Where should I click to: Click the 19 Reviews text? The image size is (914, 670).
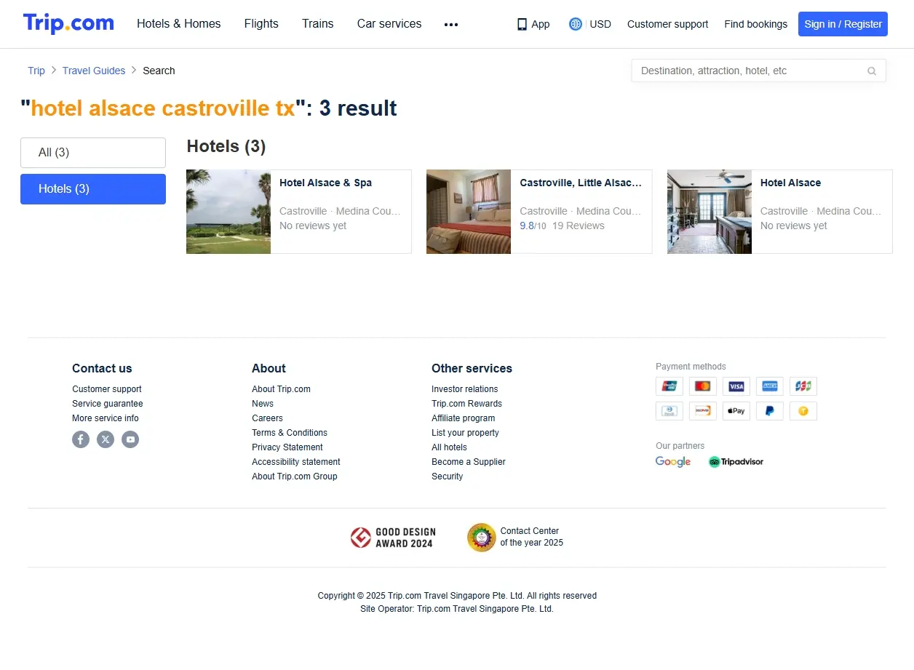point(579,226)
